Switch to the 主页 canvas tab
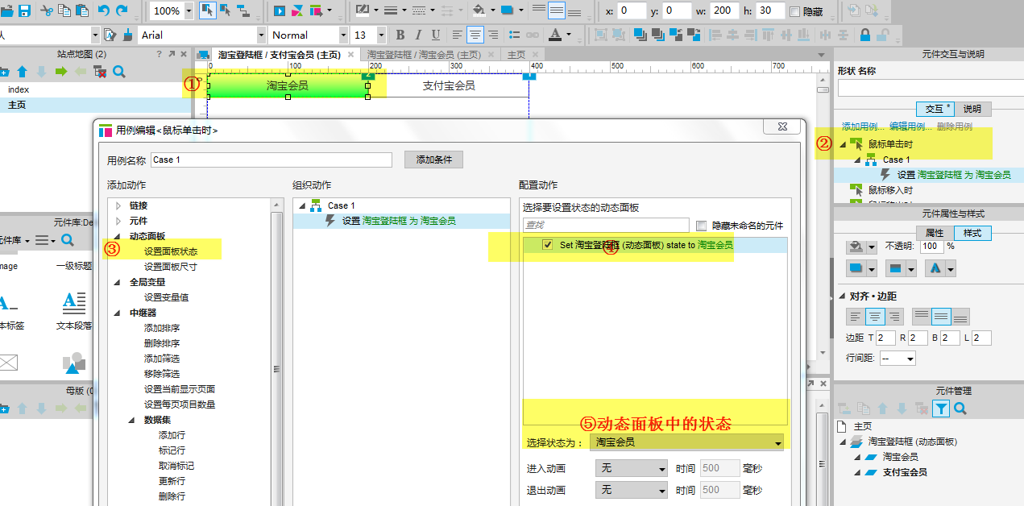1024x506 pixels. [x=516, y=55]
